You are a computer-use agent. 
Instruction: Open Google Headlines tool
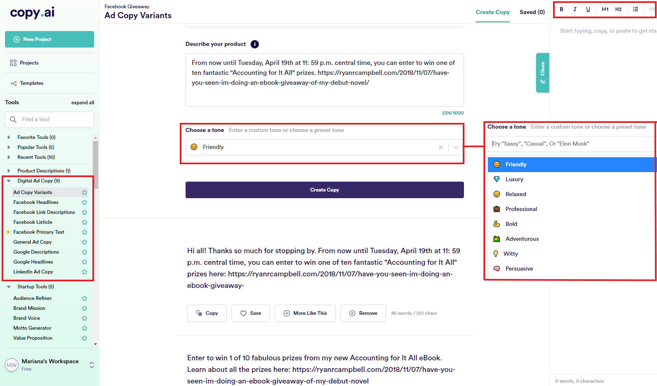coord(33,262)
